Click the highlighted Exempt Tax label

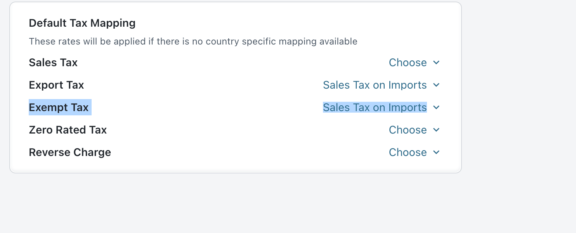(x=59, y=108)
